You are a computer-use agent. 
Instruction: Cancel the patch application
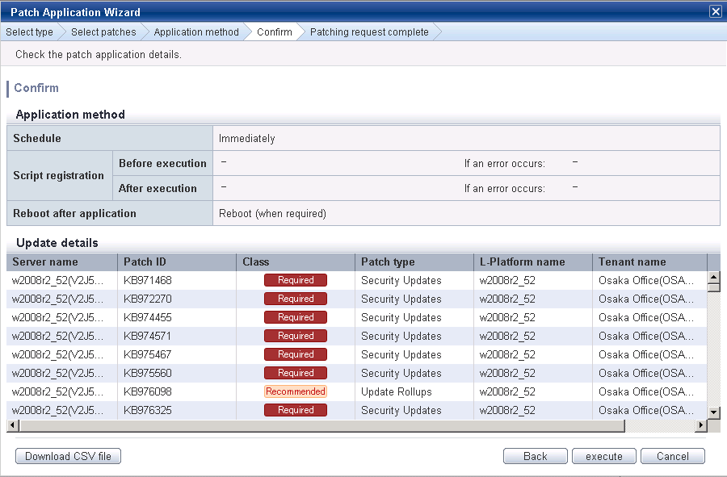tap(672, 456)
